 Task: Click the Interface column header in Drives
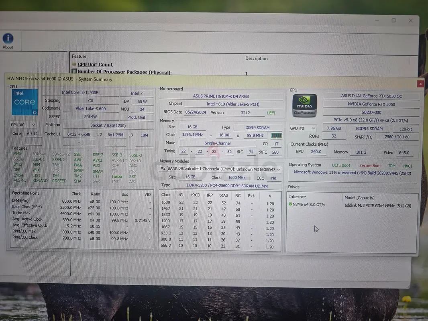point(297,197)
